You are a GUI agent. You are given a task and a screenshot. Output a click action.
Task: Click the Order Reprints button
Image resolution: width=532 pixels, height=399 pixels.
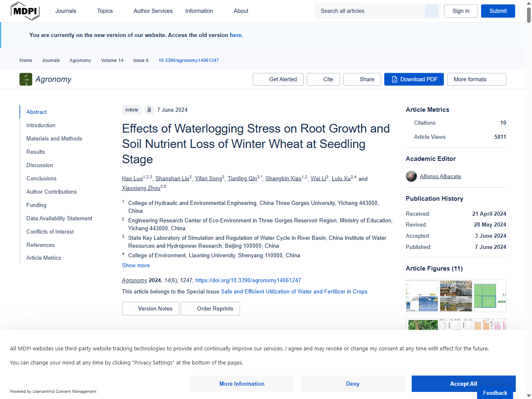pyautogui.click(x=210, y=308)
